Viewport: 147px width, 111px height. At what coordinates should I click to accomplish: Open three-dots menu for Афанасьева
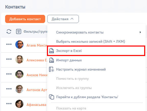pyautogui.click(x=9, y=104)
